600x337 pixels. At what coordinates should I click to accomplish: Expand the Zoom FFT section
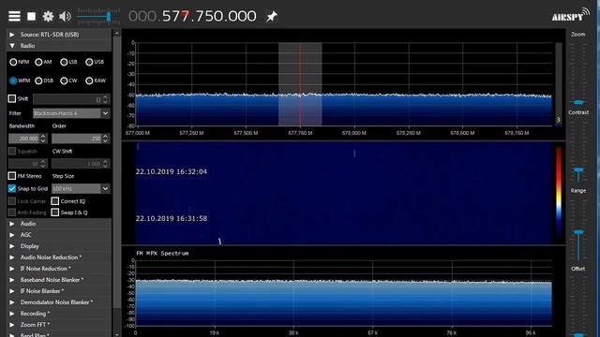59,325
